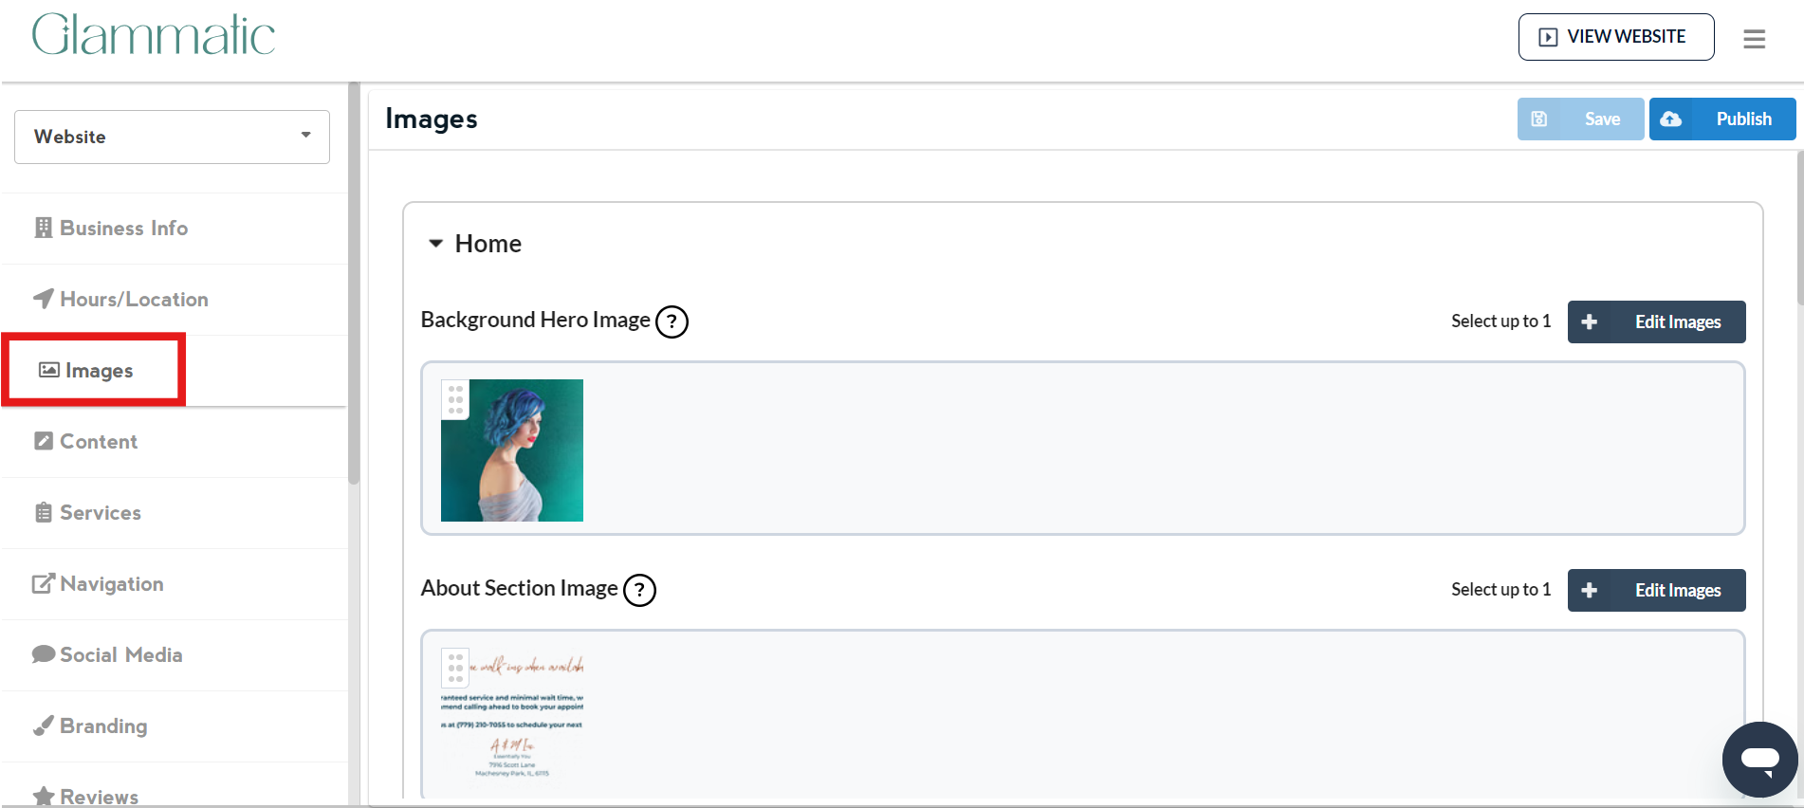Open the Content menu item
The image size is (1804, 808).
click(x=98, y=442)
